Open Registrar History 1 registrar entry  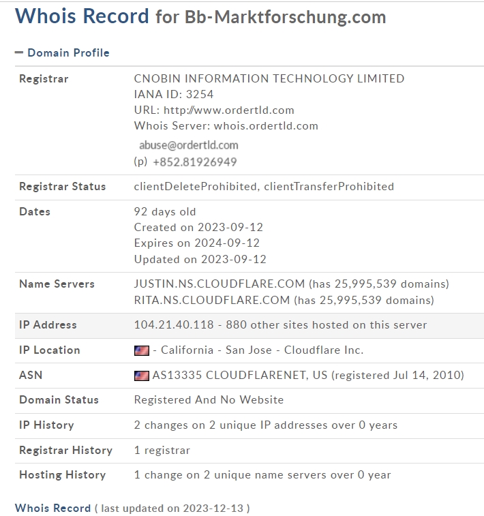[162, 450]
